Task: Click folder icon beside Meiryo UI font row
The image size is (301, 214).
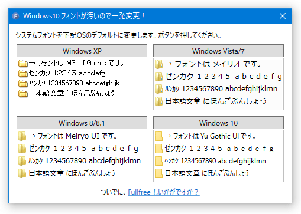Action: [22, 136]
